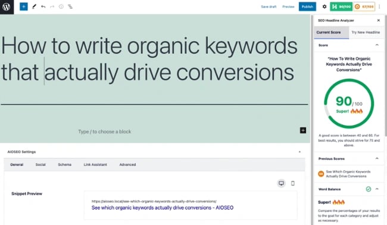Screen dimensions: 387x225
Task: Open the General tab in AIOSEO Settings
Action: pyautogui.click(x=17, y=164)
